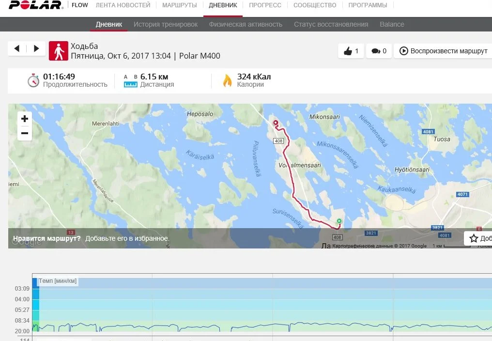Click the Heposalo map label
The height and width of the screenshot is (341, 492).
(x=200, y=114)
